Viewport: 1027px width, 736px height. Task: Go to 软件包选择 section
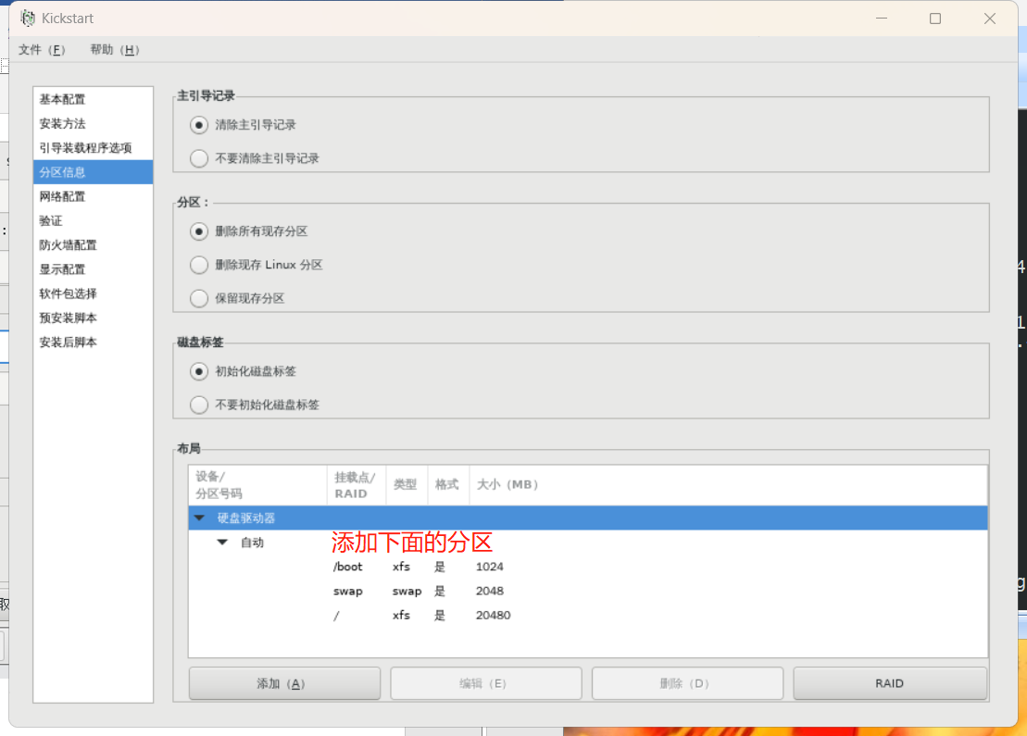[93, 293]
